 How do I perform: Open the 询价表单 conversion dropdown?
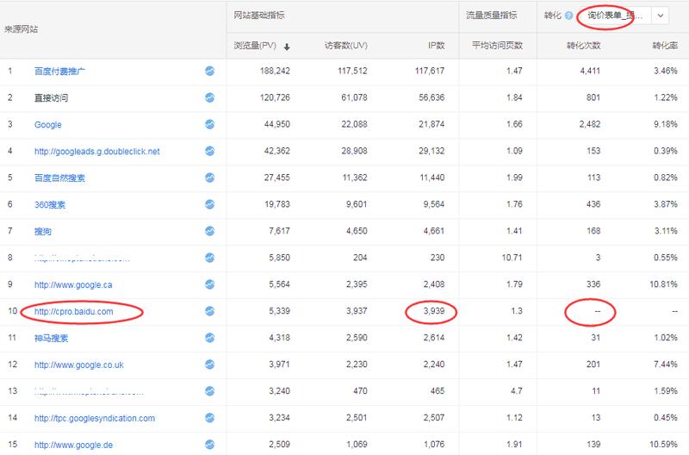click(x=613, y=16)
